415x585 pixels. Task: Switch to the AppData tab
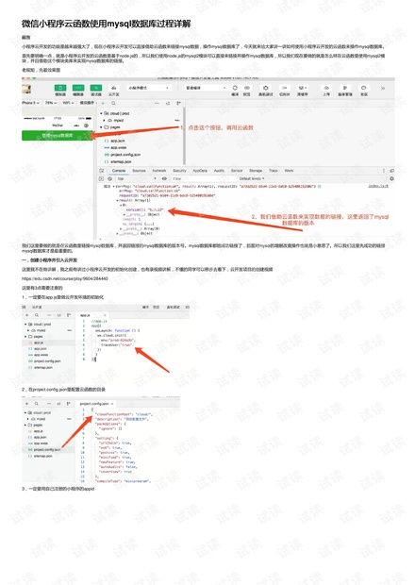coord(200,171)
